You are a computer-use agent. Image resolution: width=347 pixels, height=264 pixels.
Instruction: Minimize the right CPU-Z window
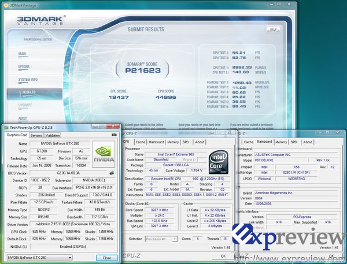point(320,132)
